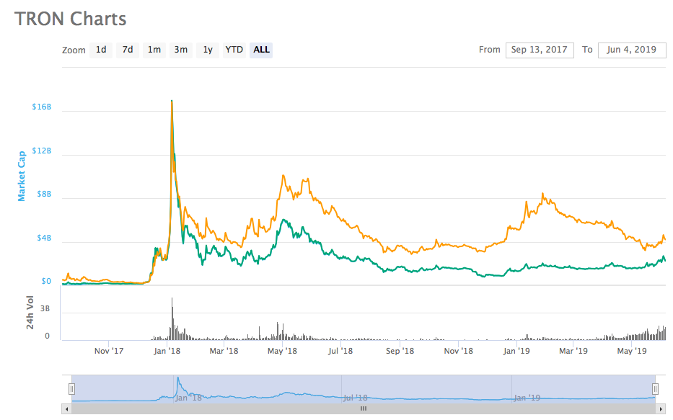Viewport: 673px width, 420px height.
Task: Click the 3B volume axis label
Action: (45, 308)
